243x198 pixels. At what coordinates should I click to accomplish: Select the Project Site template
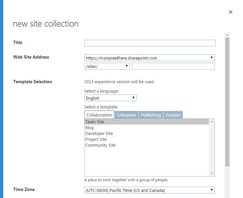click(x=96, y=139)
